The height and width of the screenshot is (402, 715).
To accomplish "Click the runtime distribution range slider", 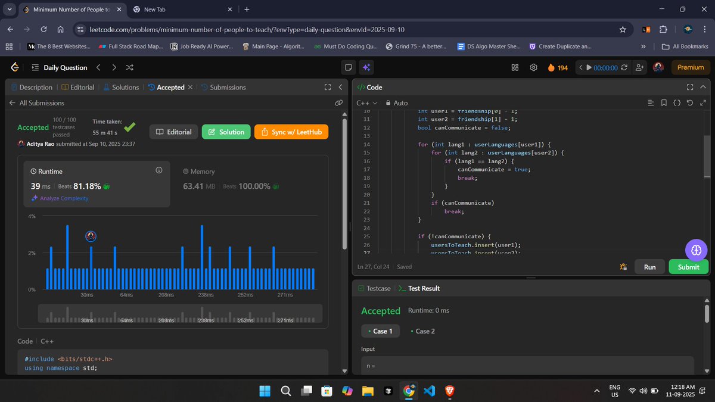I will 180,314.
